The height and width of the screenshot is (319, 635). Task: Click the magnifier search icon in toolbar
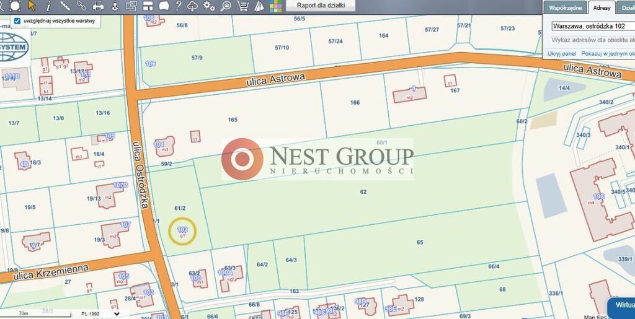coord(226,6)
